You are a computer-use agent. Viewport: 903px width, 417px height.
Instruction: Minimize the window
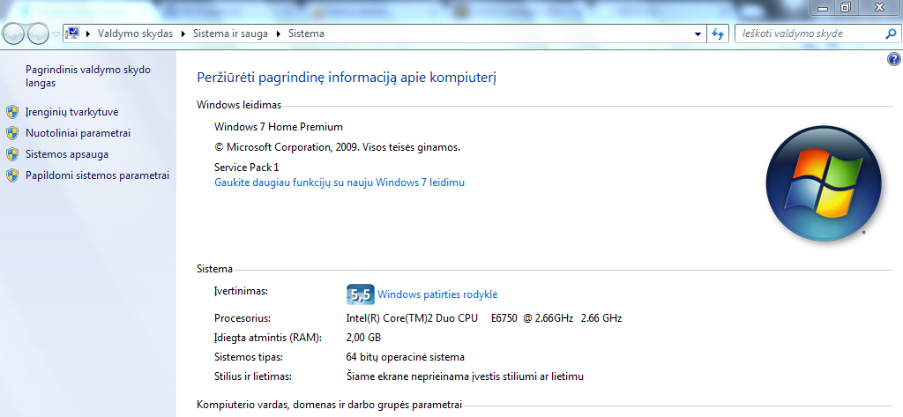pos(823,7)
